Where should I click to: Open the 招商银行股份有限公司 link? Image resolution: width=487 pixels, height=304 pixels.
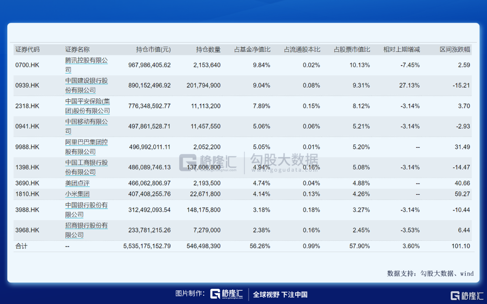tap(86, 230)
